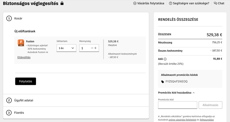This screenshot has height=122, width=230.
Task: Click the Eltávolítás link
Action: [x=24, y=57]
